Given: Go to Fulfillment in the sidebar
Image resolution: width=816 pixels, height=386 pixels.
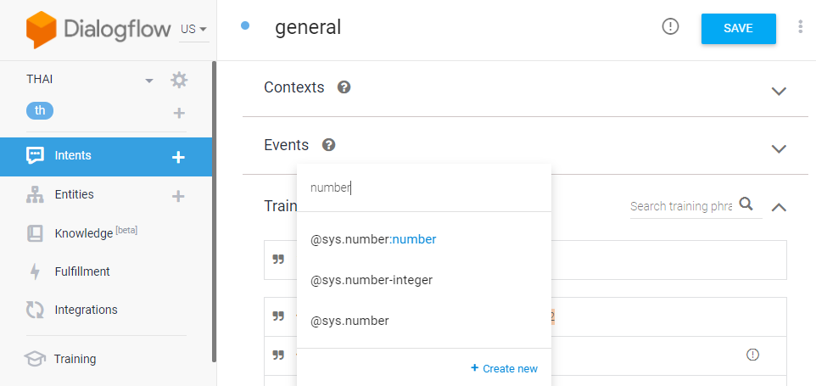Looking at the screenshot, I should pyautogui.click(x=81, y=271).
